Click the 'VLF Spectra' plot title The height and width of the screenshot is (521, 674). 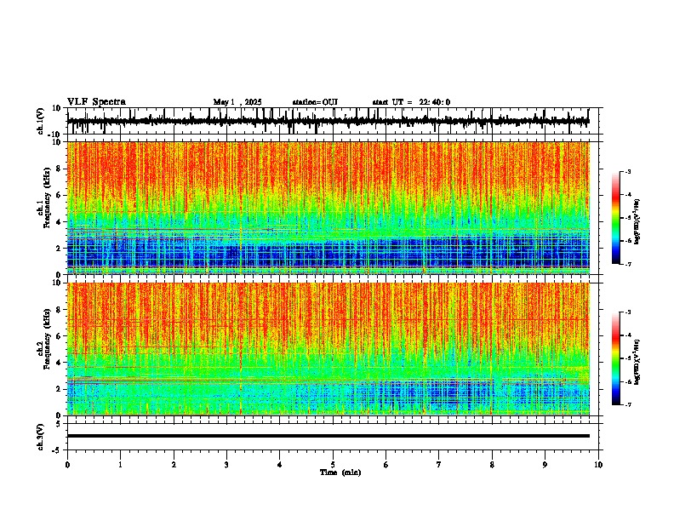click(x=96, y=102)
